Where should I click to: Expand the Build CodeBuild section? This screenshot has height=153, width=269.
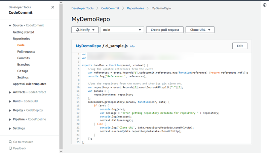coord(10,101)
